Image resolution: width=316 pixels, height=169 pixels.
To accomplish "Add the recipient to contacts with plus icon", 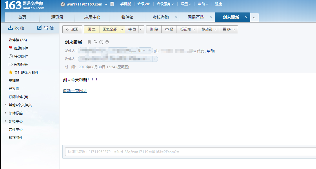I will click(x=155, y=59).
